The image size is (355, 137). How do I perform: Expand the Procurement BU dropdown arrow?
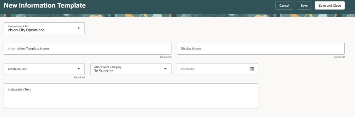78,28
